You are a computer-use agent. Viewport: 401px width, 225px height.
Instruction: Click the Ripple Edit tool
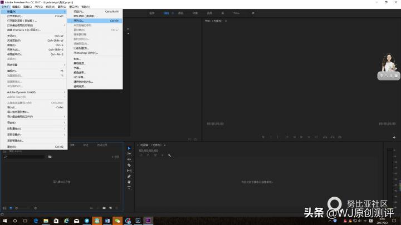[x=129, y=159]
